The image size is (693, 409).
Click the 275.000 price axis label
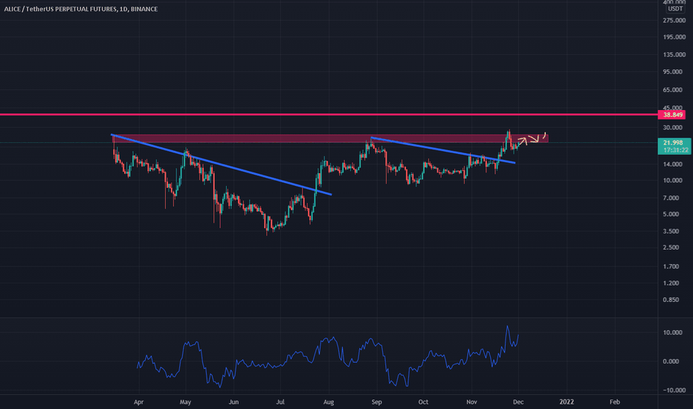674,20
